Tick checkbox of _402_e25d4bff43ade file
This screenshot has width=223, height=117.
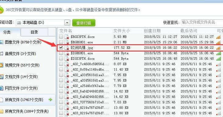tap(61, 85)
